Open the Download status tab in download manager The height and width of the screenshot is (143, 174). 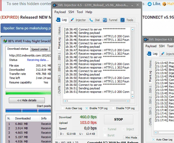pos(18,49)
